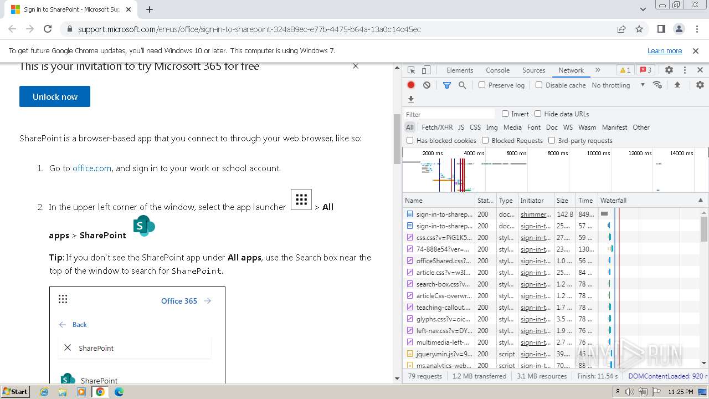Click the page vertical scrollbar thumb
709x399 pixels.
[397, 139]
